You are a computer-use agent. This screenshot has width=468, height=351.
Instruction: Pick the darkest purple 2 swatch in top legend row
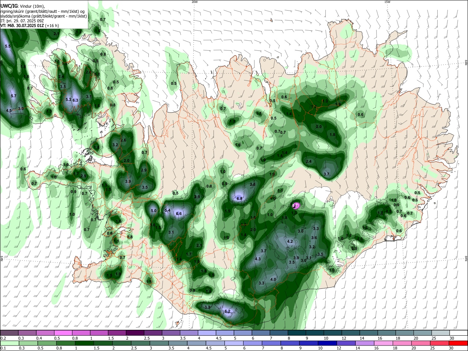(135, 333)
